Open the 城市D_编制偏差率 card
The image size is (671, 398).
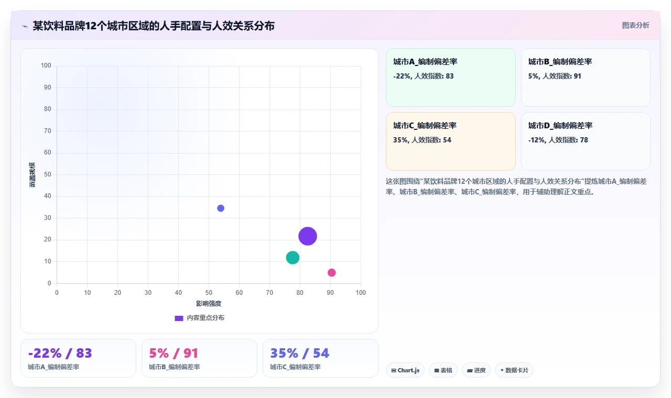(586, 141)
